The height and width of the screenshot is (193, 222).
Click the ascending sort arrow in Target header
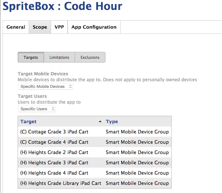pyautogui.click(x=100, y=121)
